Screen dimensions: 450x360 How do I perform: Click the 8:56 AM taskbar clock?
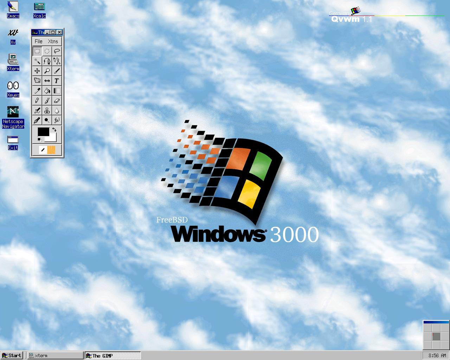435,355
